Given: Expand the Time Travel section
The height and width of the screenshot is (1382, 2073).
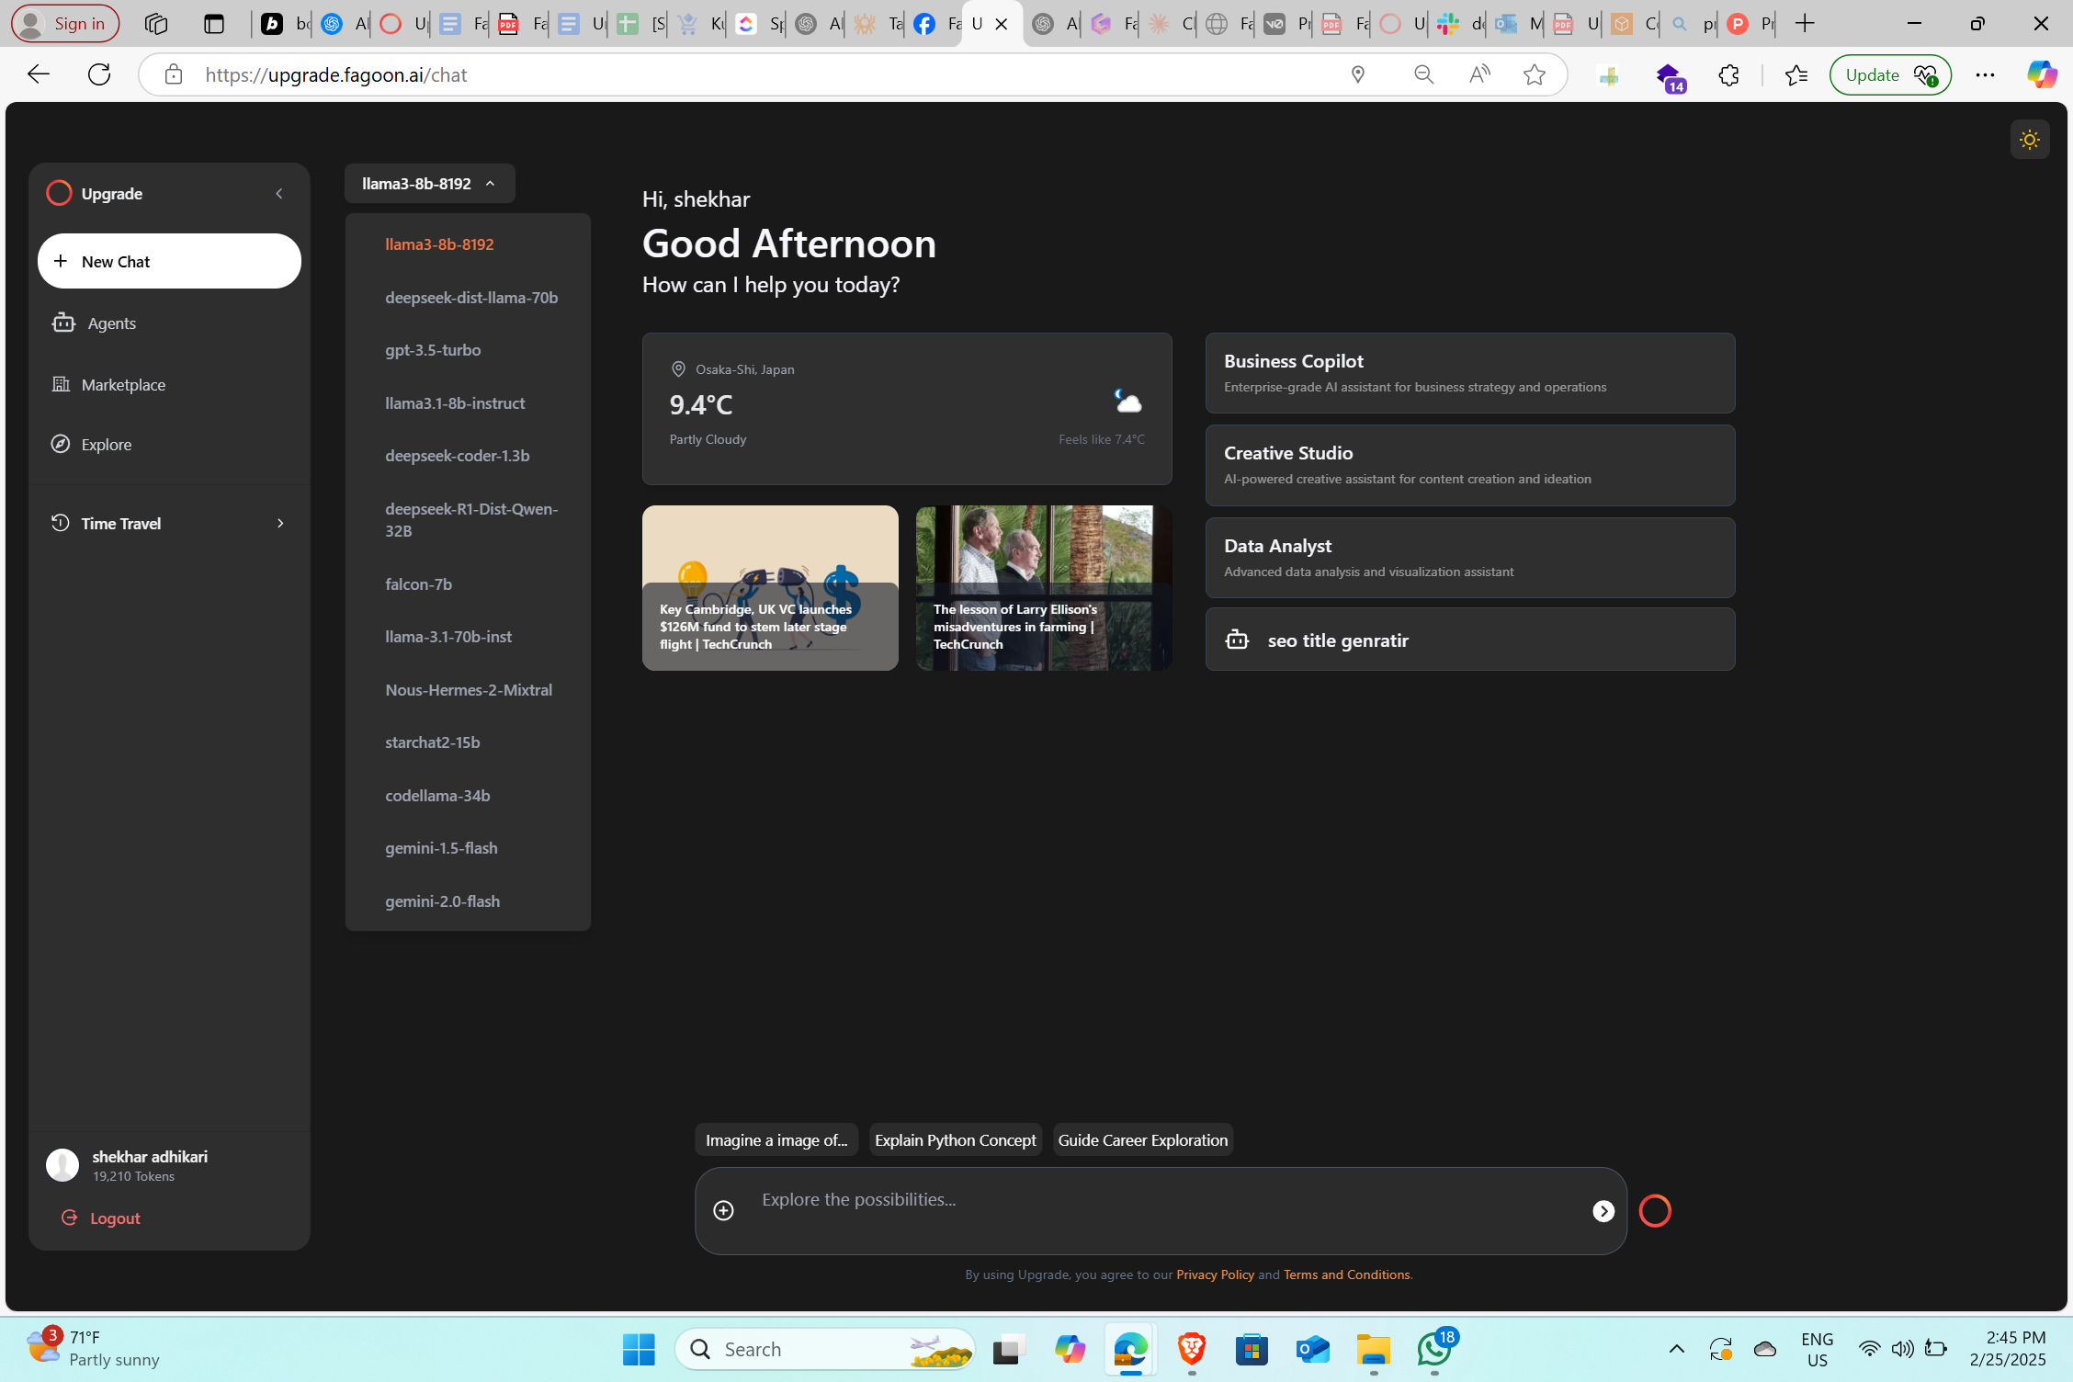Looking at the screenshot, I should [x=280, y=523].
